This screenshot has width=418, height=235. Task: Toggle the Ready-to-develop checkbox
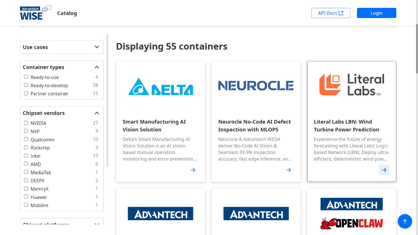pos(26,85)
